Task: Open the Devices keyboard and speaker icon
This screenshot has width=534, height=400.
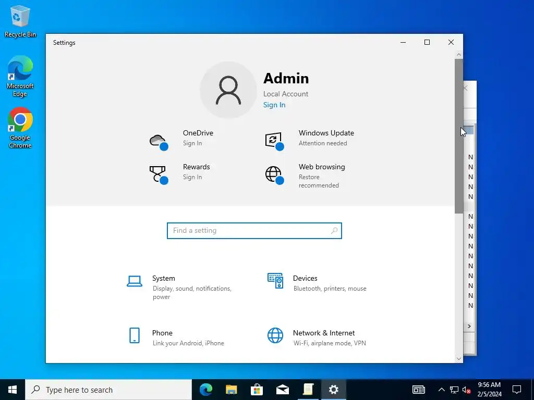Action: (x=275, y=281)
